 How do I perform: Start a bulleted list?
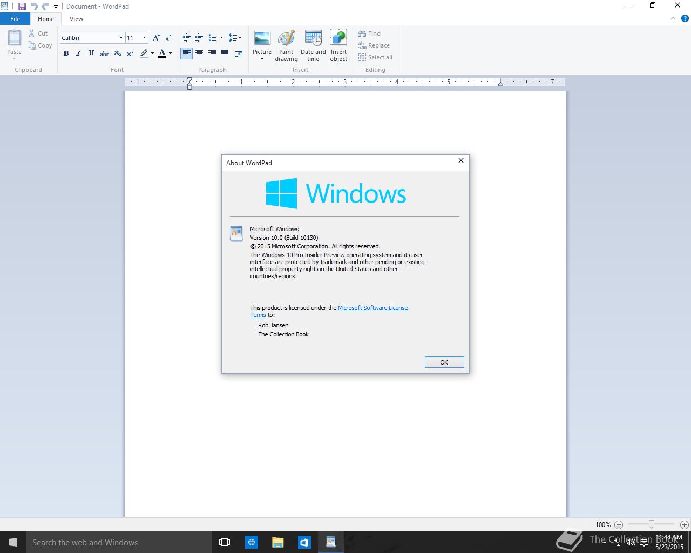click(213, 38)
